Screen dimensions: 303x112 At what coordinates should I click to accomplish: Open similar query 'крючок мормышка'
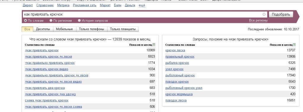click(x=179, y=94)
